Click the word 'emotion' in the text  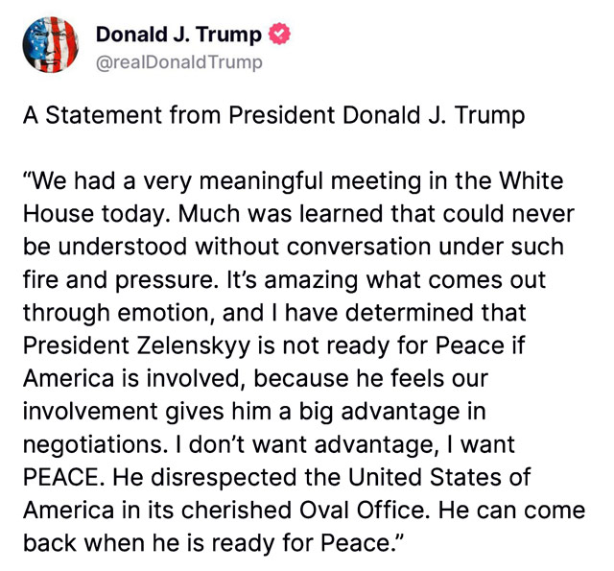coord(163,313)
